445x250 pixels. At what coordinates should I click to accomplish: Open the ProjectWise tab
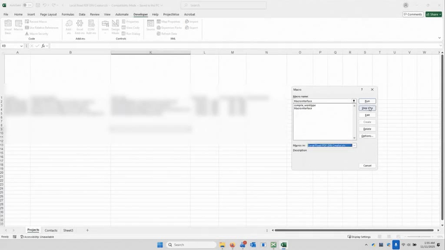[x=171, y=14]
